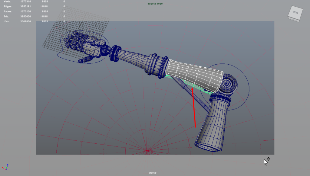
Task: Click the UVs label in heads-up display
Action: point(7,21)
